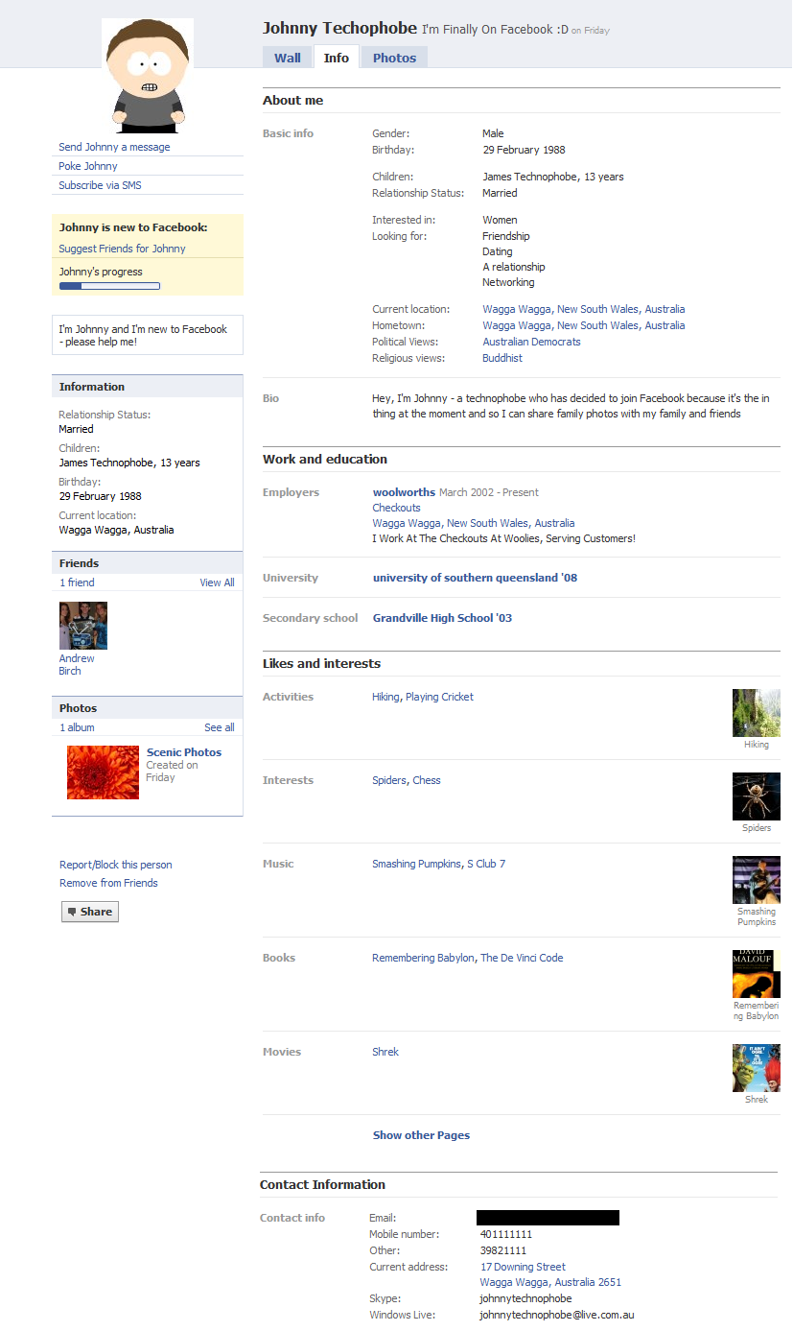The image size is (793, 1331).
Task: Open the Photos tab
Action: click(395, 58)
